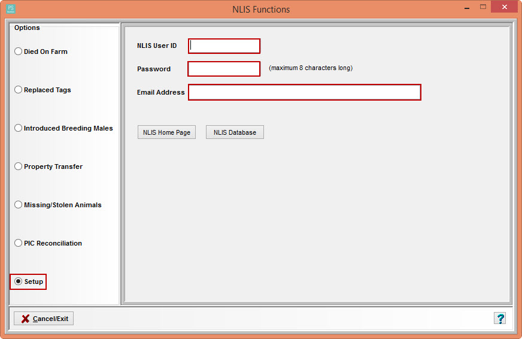Click the 'NLIS Functions' window title
522x339 pixels.
261,10
